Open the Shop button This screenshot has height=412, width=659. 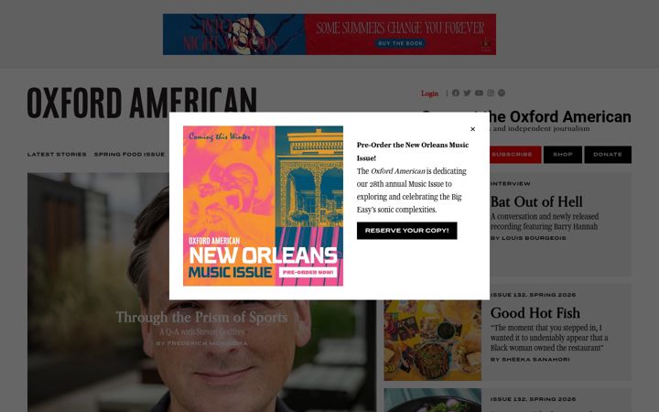(x=563, y=155)
